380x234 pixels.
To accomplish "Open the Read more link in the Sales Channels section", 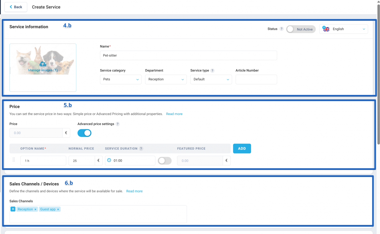I will point(134,191).
